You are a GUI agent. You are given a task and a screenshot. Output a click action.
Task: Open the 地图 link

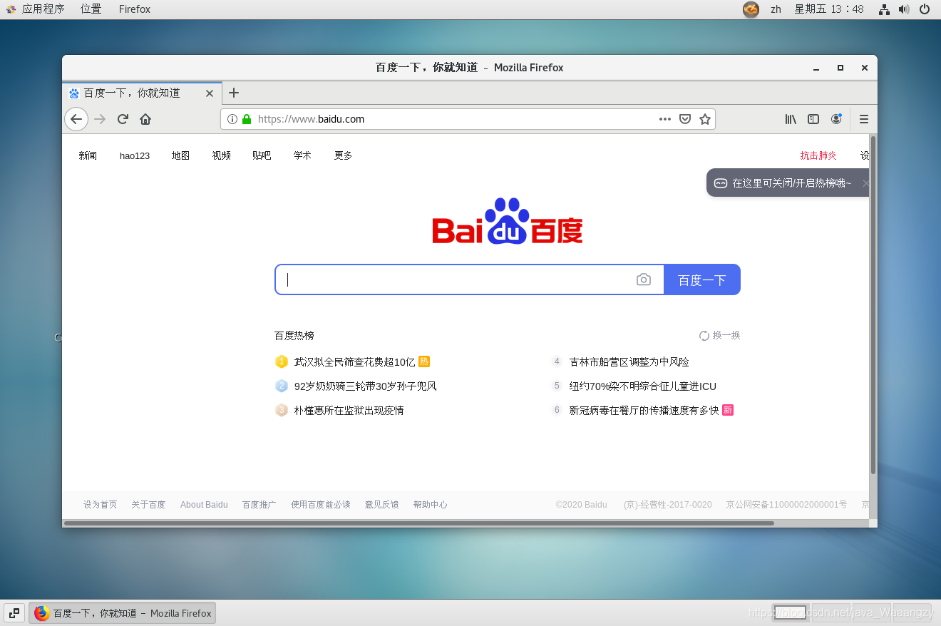(180, 155)
